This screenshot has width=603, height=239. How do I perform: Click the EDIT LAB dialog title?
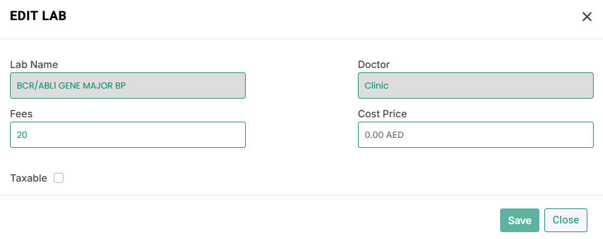point(38,16)
